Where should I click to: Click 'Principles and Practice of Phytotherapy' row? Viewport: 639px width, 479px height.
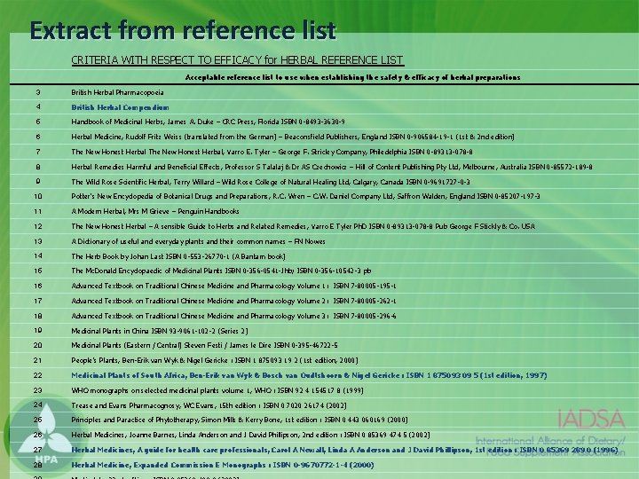(240, 420)
